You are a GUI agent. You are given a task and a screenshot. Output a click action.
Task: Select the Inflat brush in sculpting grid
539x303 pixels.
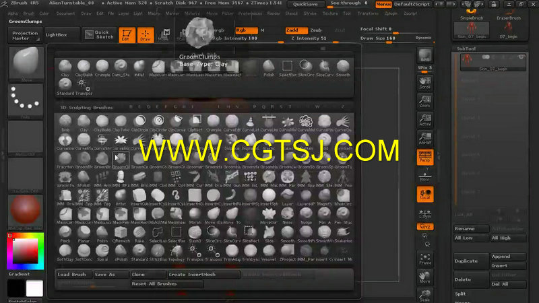pos(121,197)
